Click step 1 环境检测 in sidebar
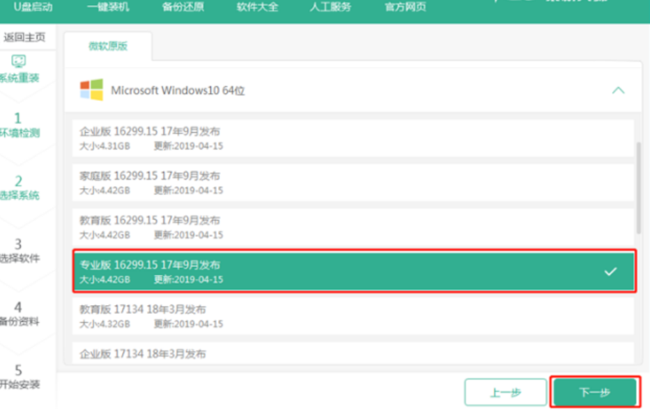This screenshot has height=415, width=650. (x=19, y=125)
